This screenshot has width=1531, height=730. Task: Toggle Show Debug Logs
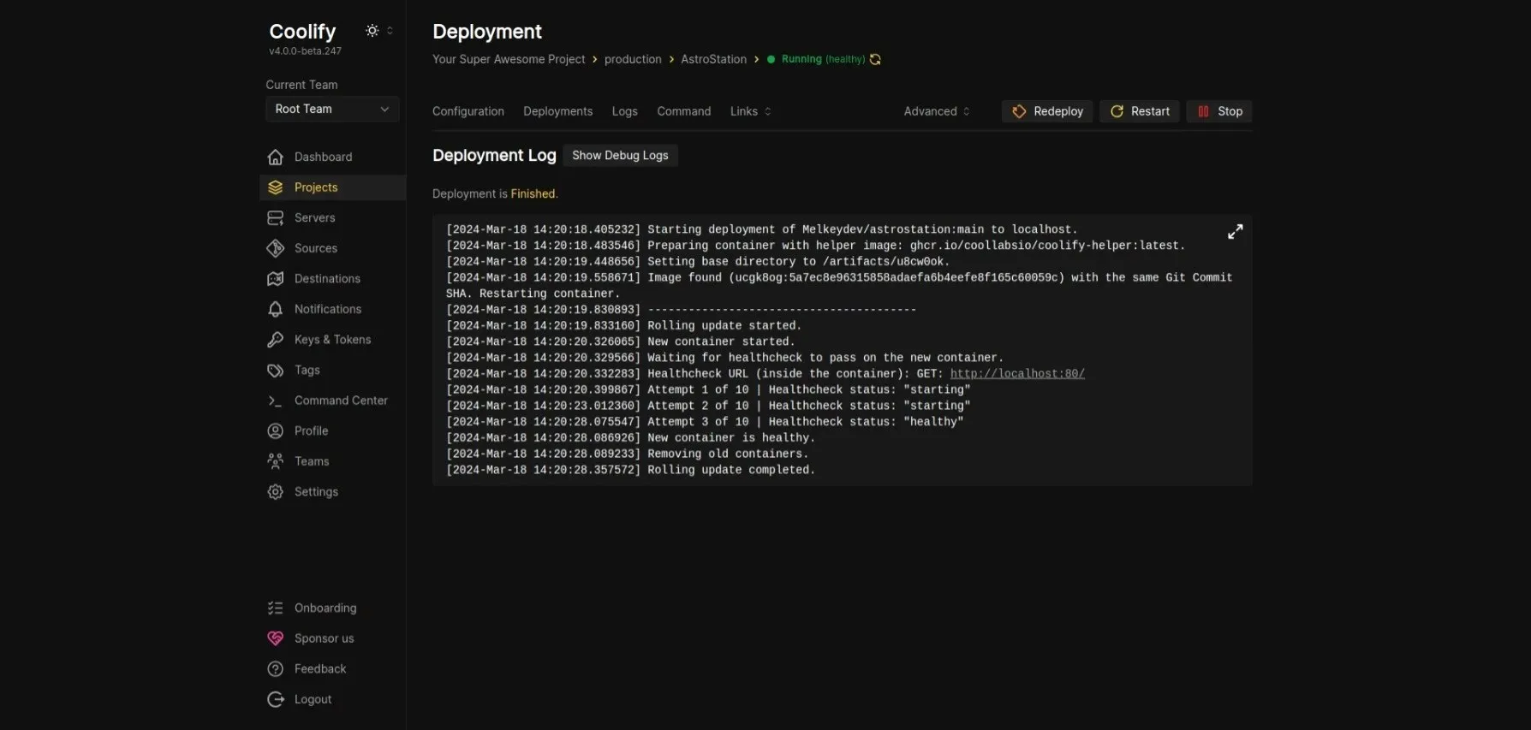coord(620,156)
